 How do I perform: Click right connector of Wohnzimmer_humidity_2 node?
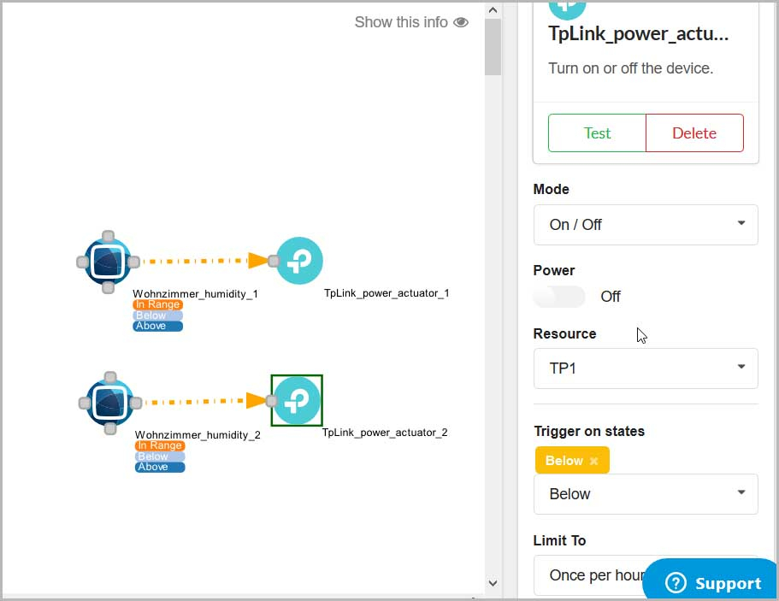[136, 403]
